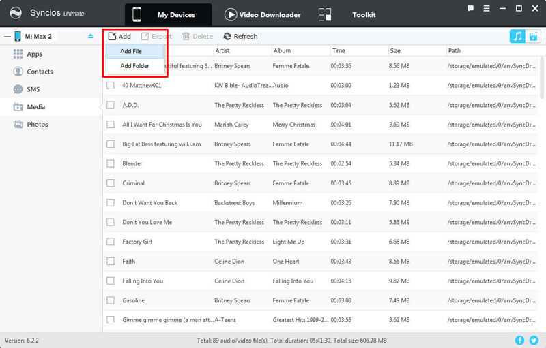The image size is (546, 348).
Task: Click the 11.17 MB size cell
Action: click(401, 144)
